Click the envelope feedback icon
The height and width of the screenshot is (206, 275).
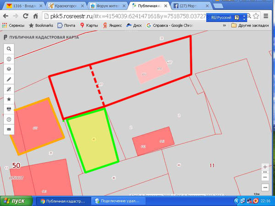pyautogui.click(x=9, y=129)
